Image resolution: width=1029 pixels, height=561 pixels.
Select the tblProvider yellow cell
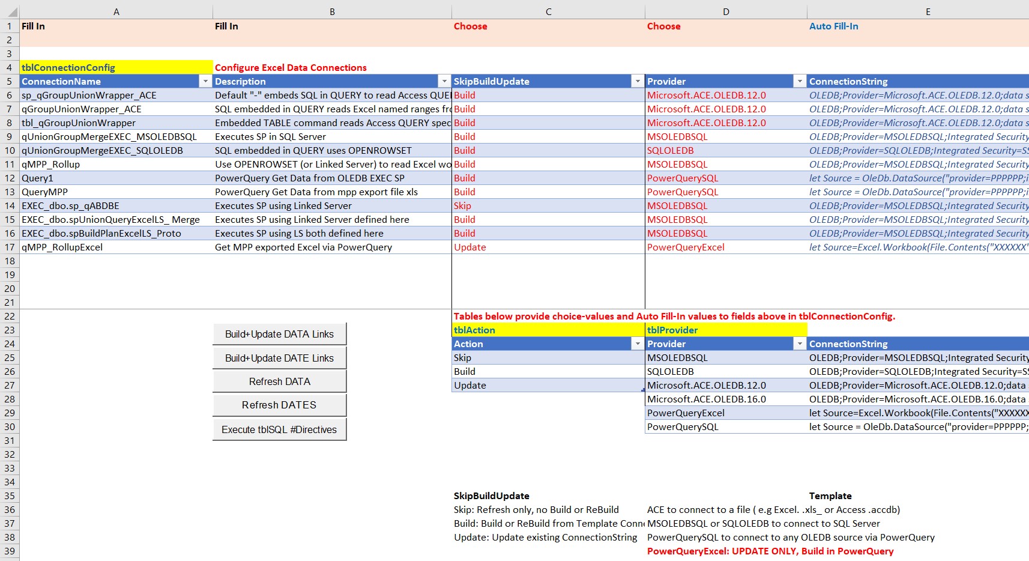[726, 330]
